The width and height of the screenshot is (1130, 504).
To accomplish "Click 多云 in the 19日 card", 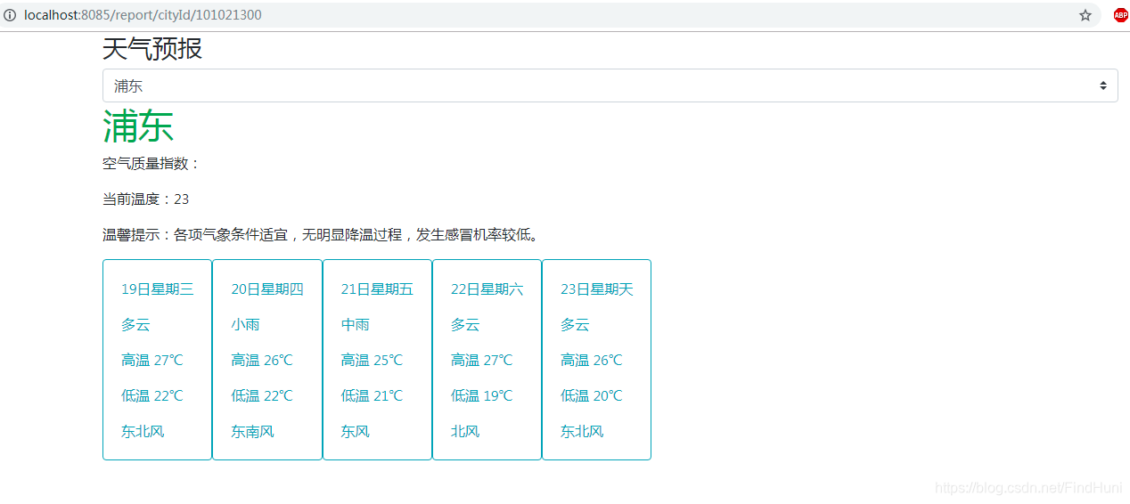I will point(135,325).
